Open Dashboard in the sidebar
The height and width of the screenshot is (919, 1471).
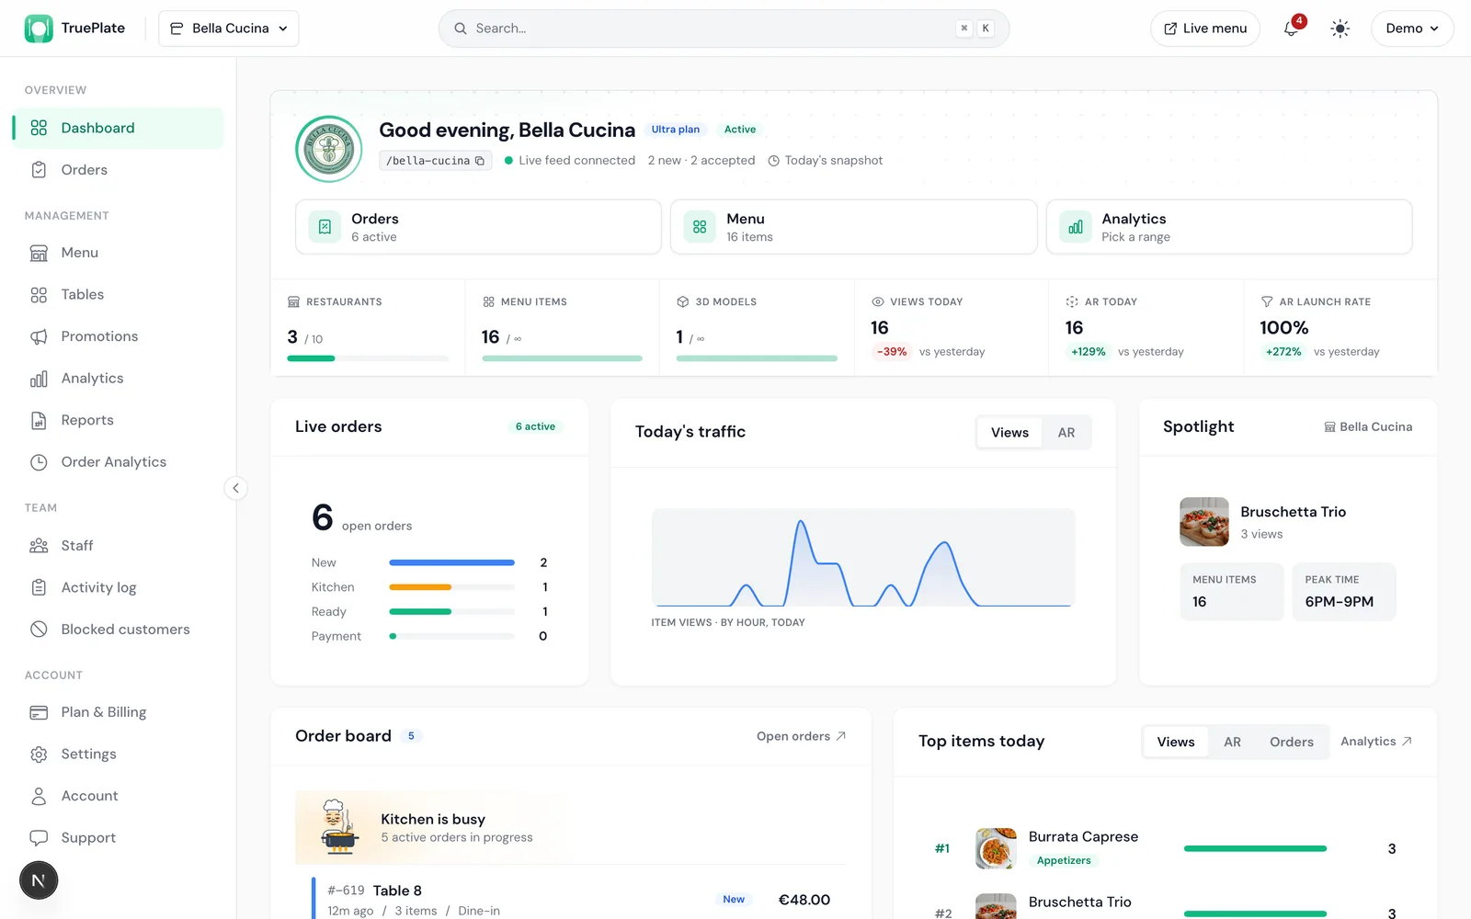pos(118,128)
